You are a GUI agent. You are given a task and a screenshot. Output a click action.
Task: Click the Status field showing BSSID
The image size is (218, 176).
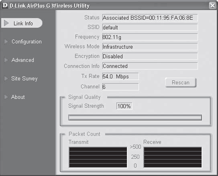pyautogui.click(x=150, y=18)
